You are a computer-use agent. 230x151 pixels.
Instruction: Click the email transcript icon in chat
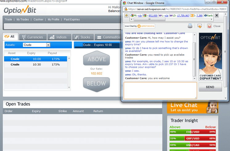coord(199,26)
